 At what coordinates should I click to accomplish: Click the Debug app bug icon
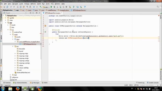click(x=54, y=7)
